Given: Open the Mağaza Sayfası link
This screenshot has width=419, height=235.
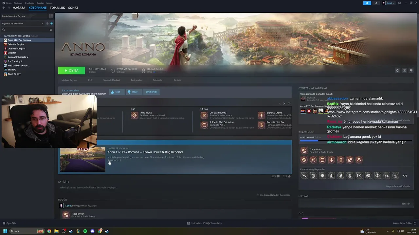Looking at the screenshot, I should pyautogui.click(x=69, y=80).
